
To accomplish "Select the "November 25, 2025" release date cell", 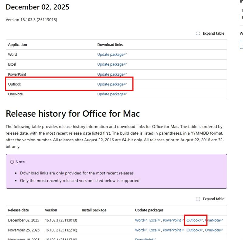I will click(24, 230).
